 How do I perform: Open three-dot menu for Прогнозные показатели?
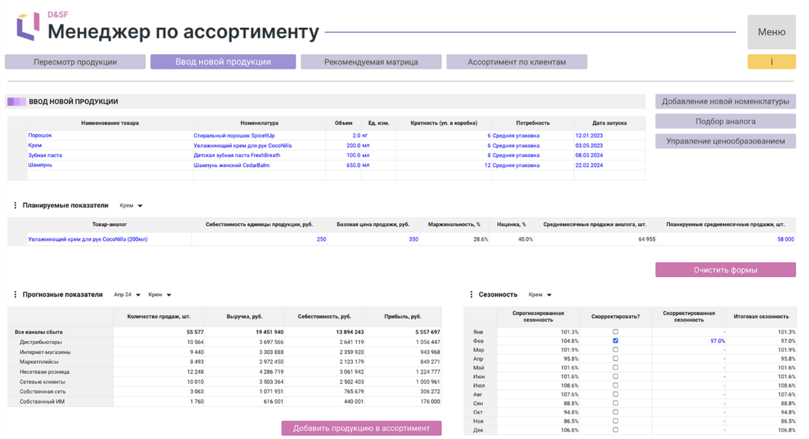(x=15, y=295)
